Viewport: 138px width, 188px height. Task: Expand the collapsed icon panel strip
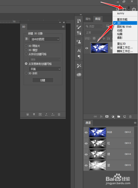81,15
